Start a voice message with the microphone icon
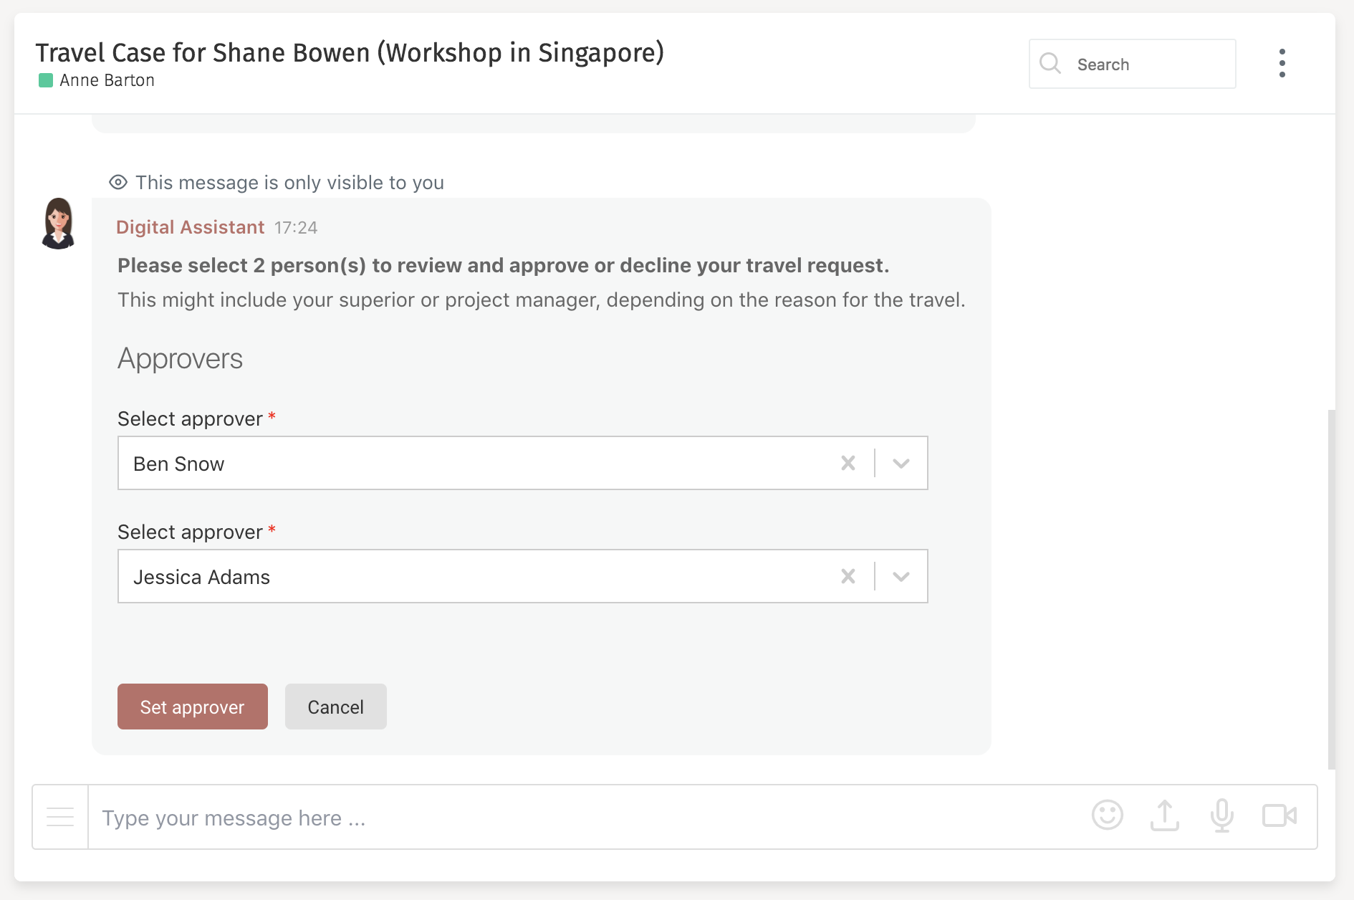The image size is (1354, 900). (1221, 816)
